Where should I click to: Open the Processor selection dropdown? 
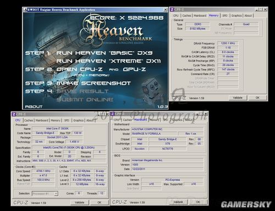tap(45, 193)
